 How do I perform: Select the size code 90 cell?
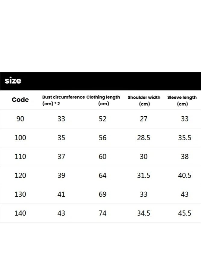pyautogui.click(x=20, y=119)
